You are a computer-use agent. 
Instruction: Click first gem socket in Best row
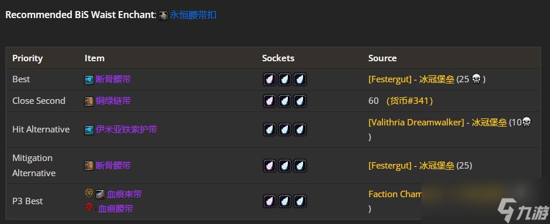click(x=270, y=79)
